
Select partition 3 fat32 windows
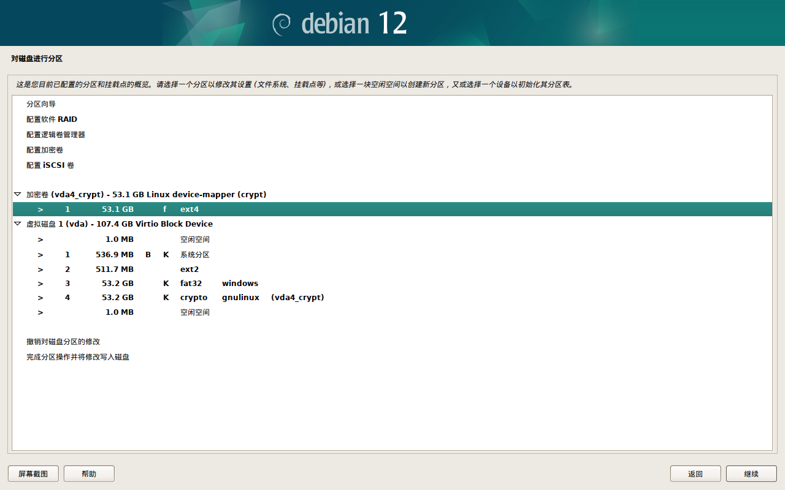coord(392,284)
